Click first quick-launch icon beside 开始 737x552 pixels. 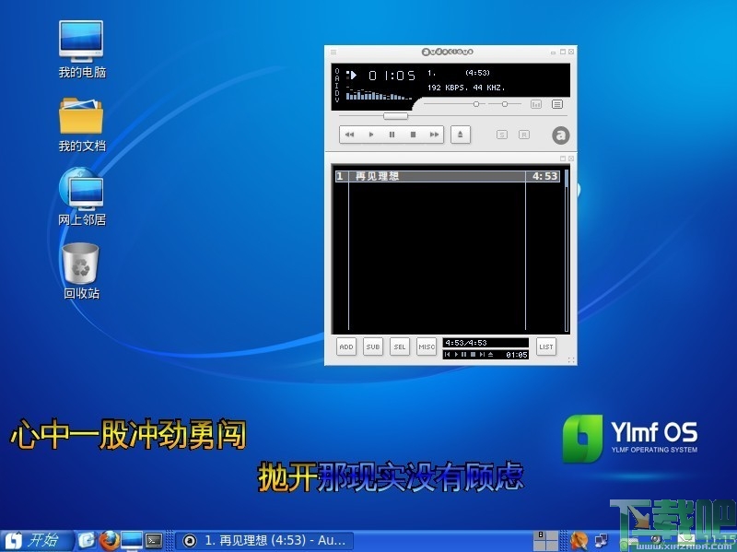point(87,541)
